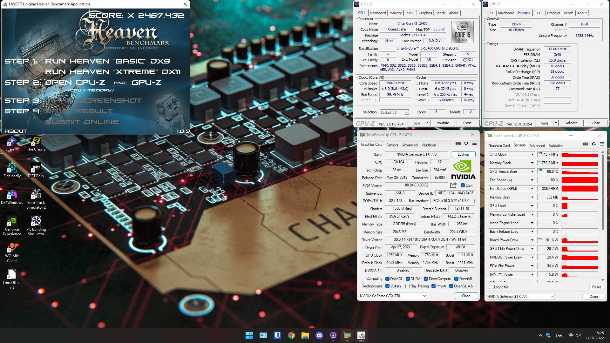Open hamburger menu in GPU-Z Graphics Card window
This screenshot has width=610, height=343.
[x=474, y=144]
